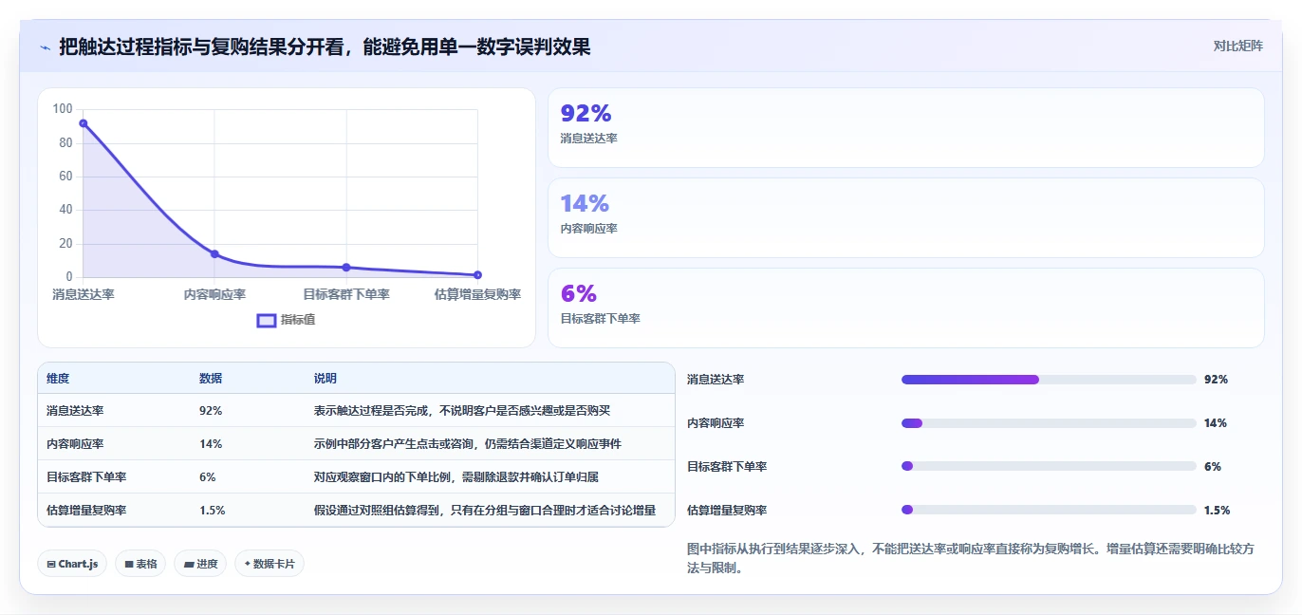Click the 目标客群下单率 progress bar
1302x615 pixels.
pyautogui.click(x=1049, y=466)
